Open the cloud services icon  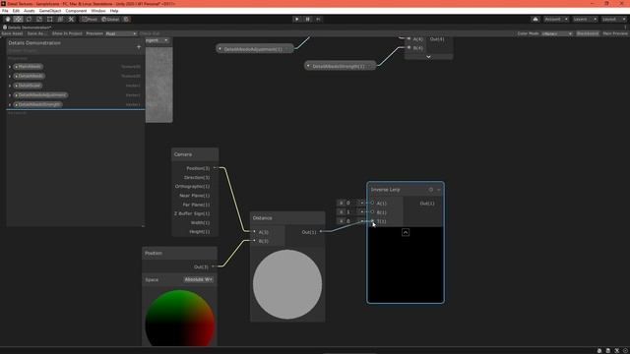pos(535,20)
